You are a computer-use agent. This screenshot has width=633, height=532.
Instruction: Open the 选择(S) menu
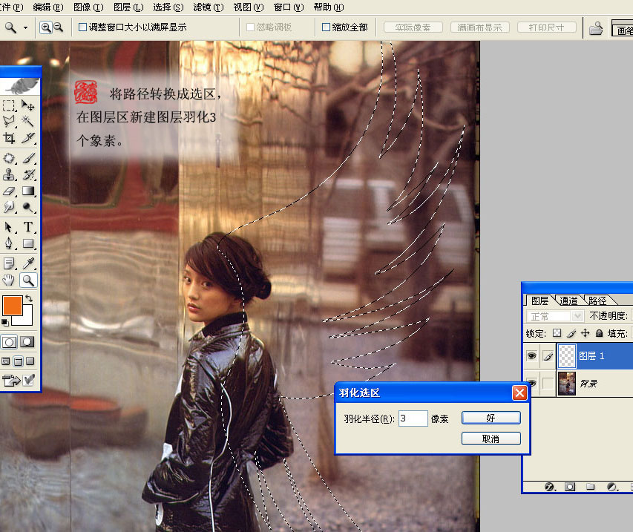pyautogui.click(x=168, y=7)
